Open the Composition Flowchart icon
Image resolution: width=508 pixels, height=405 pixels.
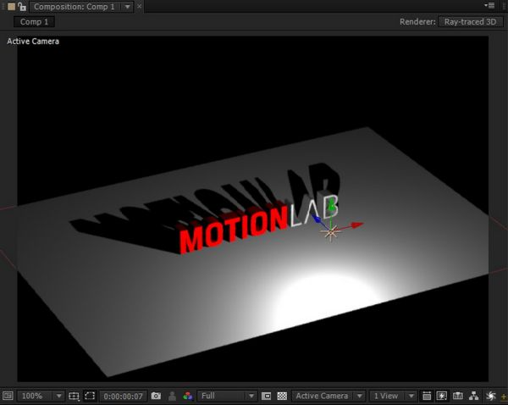click(473, 396)
